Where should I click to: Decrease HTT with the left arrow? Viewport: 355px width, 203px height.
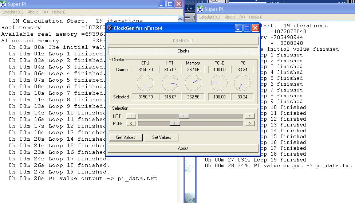pyautogui.click(x=131, y=116)
